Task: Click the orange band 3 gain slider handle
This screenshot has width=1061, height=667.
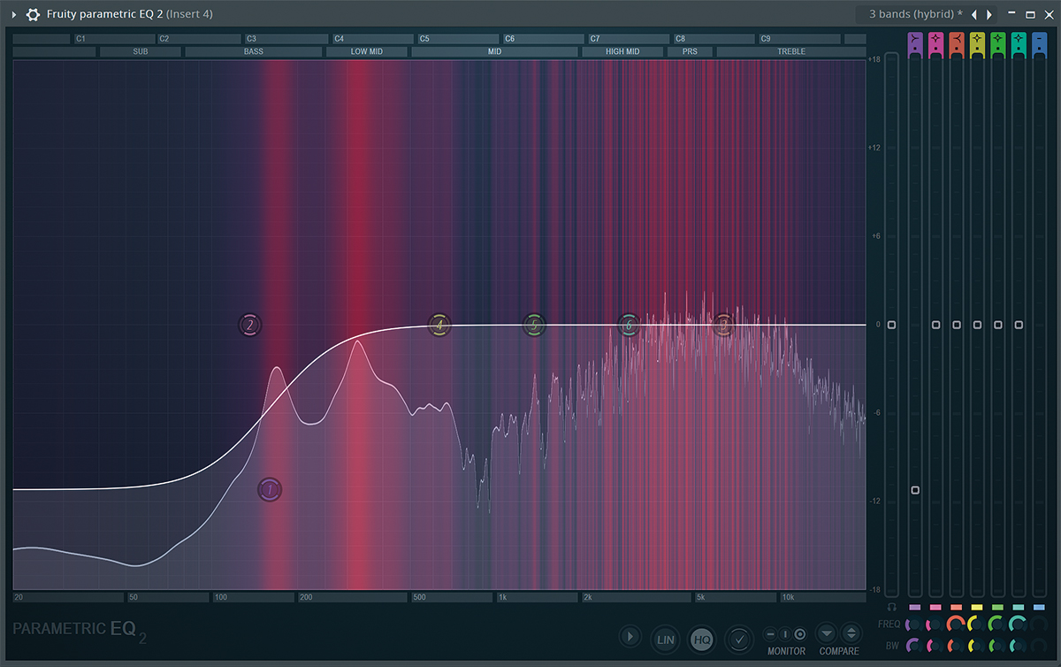Action: click(957, 326)
